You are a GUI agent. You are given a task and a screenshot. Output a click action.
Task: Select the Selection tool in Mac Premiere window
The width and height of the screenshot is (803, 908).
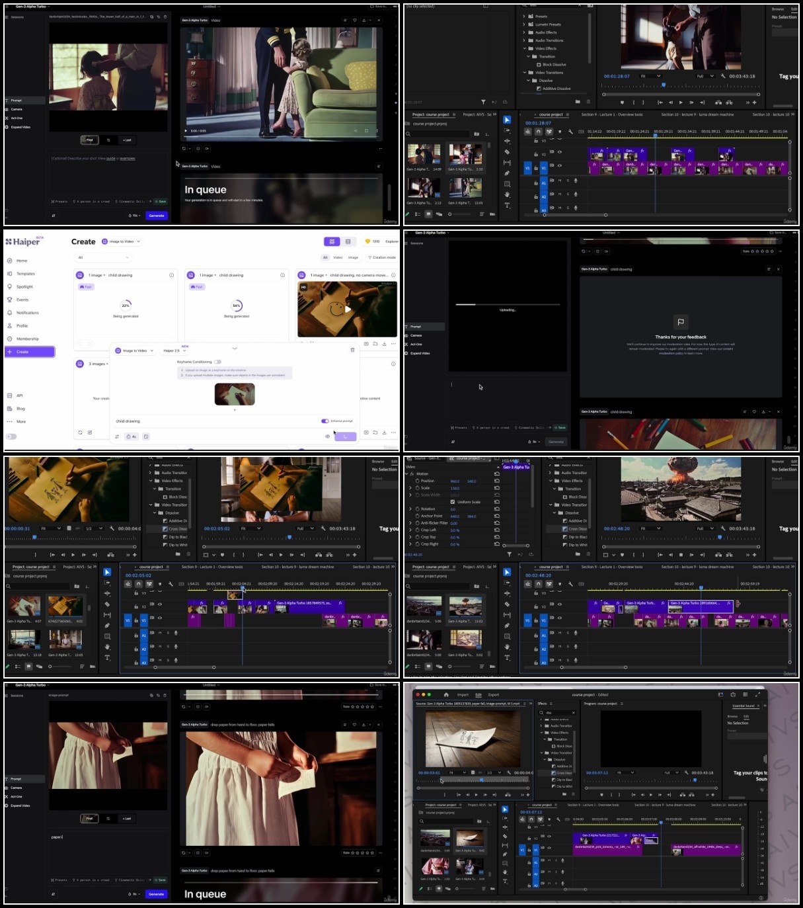505,809
